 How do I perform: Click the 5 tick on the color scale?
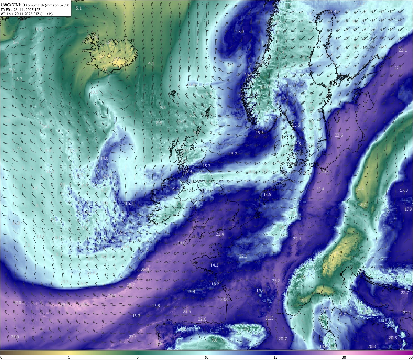(138, 357)
